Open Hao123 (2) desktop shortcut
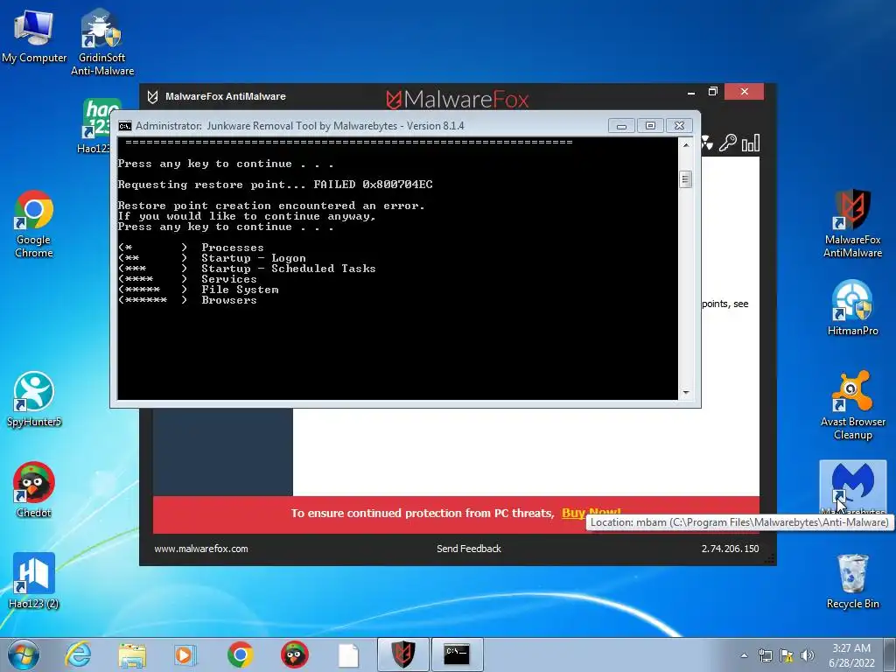Image resolution: width=896 pixels, height=672 pixels. click(34, 581)
